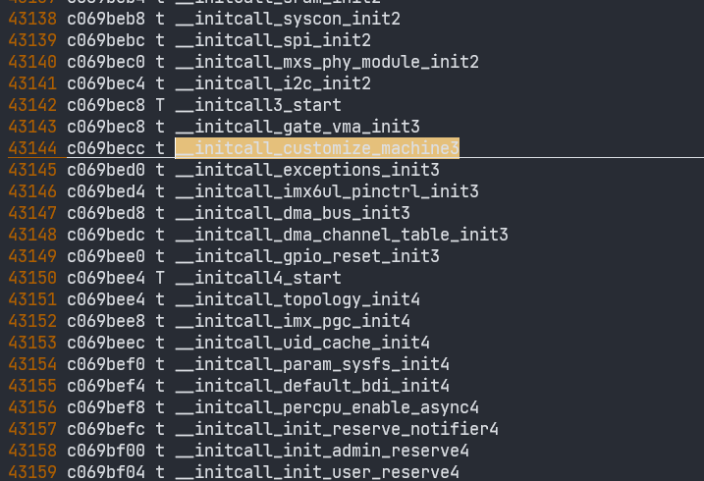Click the __initcall_spi_init2 symbol
This screenshot has height=481, width=704.
tap(273, 40)
